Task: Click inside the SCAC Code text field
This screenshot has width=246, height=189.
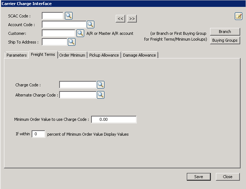Action: click(x=53, y=16)
